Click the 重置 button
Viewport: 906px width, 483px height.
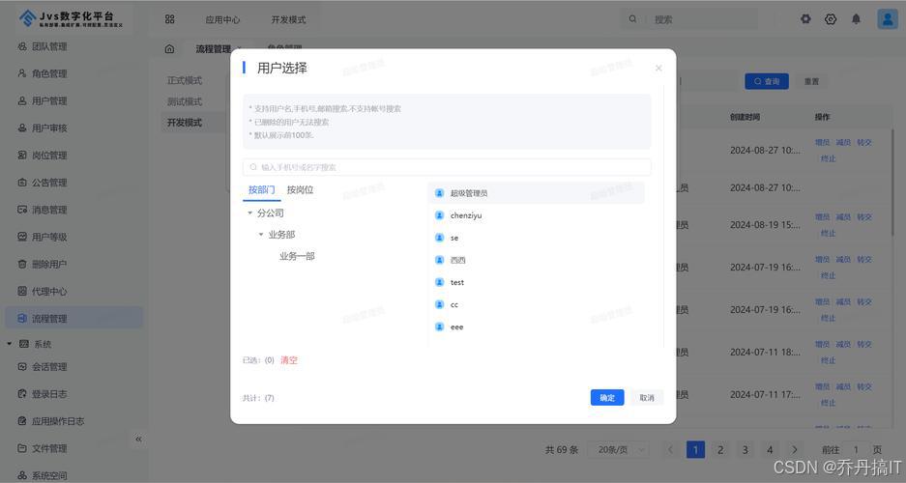click(x=811, y=81)
